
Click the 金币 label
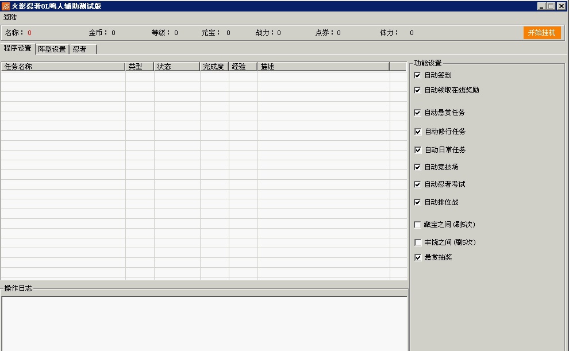coord(98,33)
